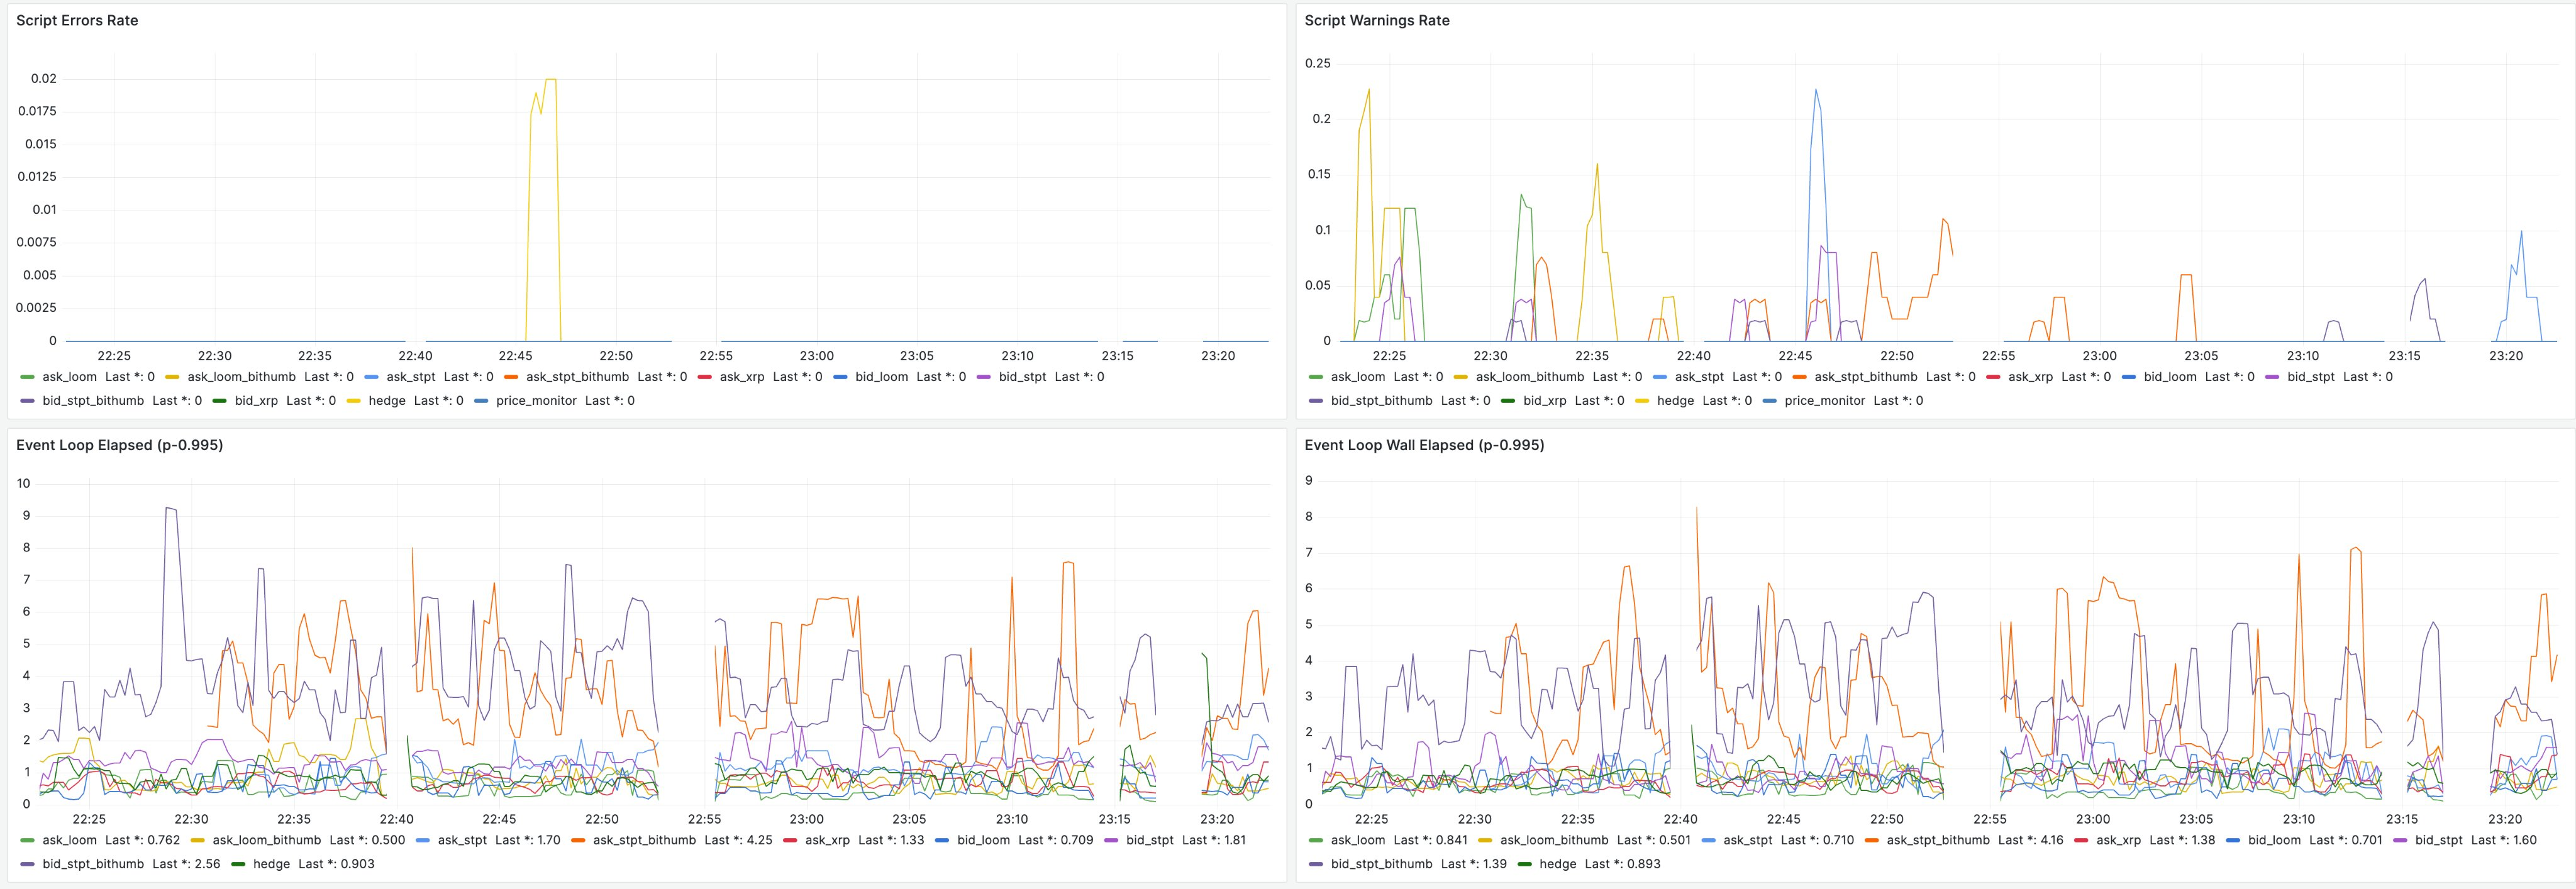Open the Script Errors Rate panel title menu

77,20
